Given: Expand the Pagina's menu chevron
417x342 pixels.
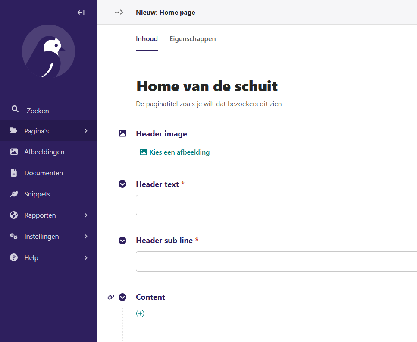Looking at the screenshot, I should [85, 131].
